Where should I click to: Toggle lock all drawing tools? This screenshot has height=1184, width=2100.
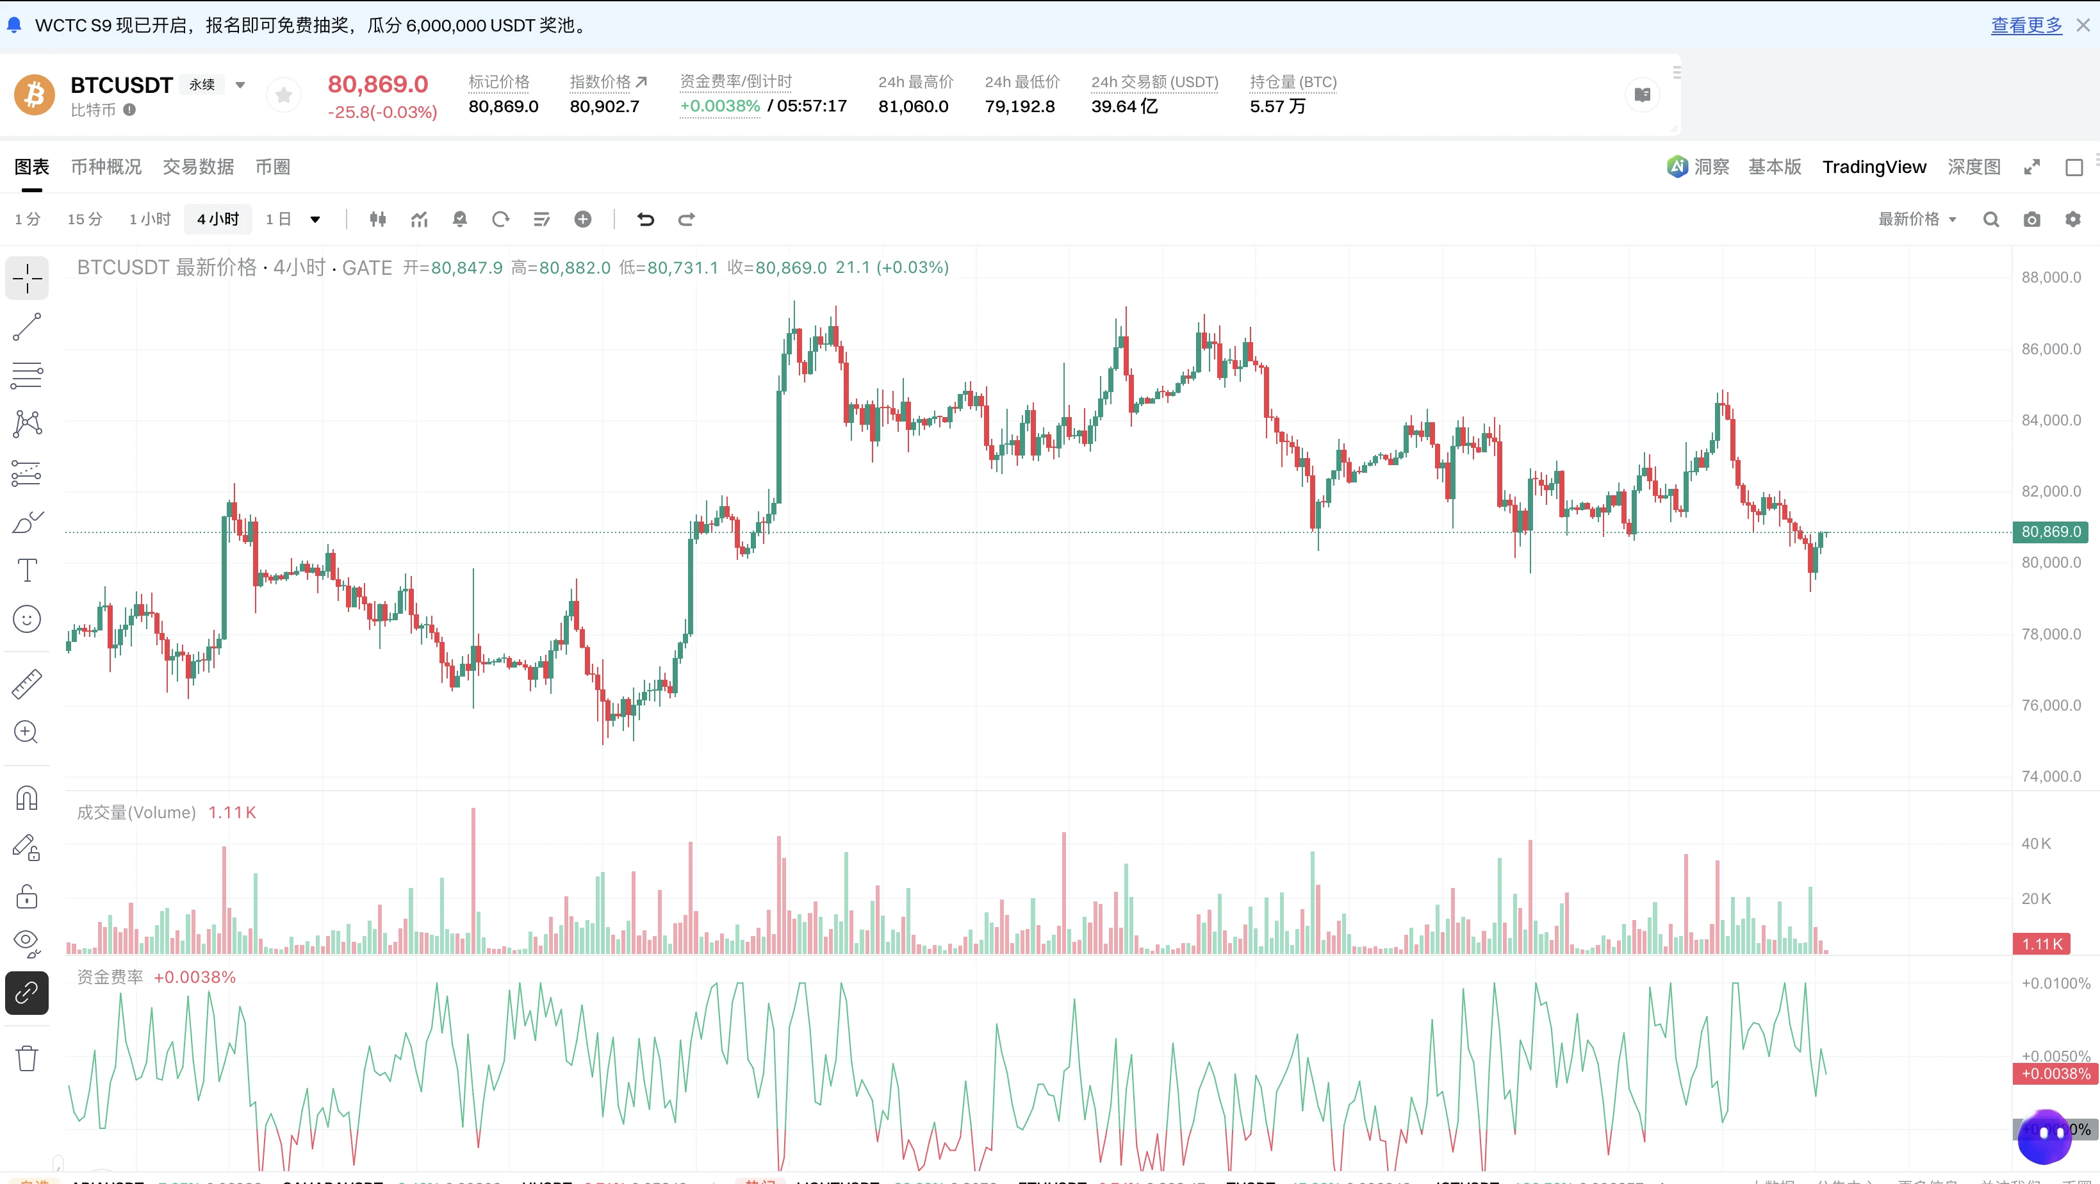click(x=27, y=896)
